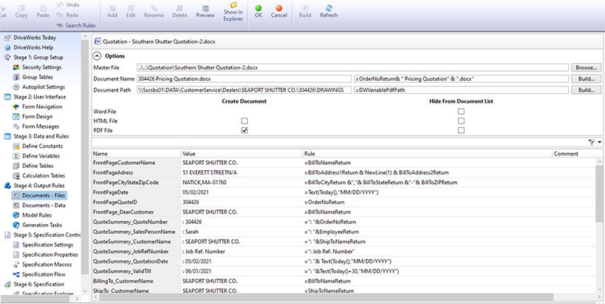This screenshot has width=605, height=304.
Task: Collapse the Options section
Action: tap(98, 55)
